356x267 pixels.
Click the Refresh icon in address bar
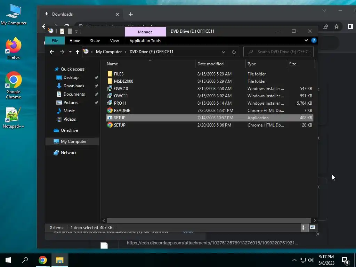coord(234,52)
